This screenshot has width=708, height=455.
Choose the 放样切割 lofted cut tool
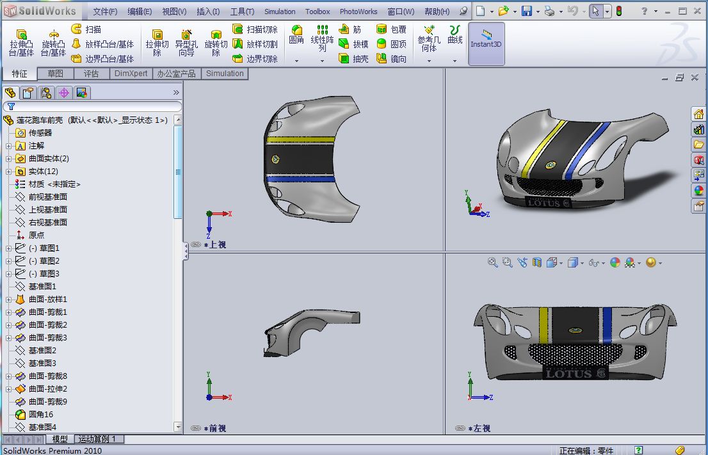point(255,44)
